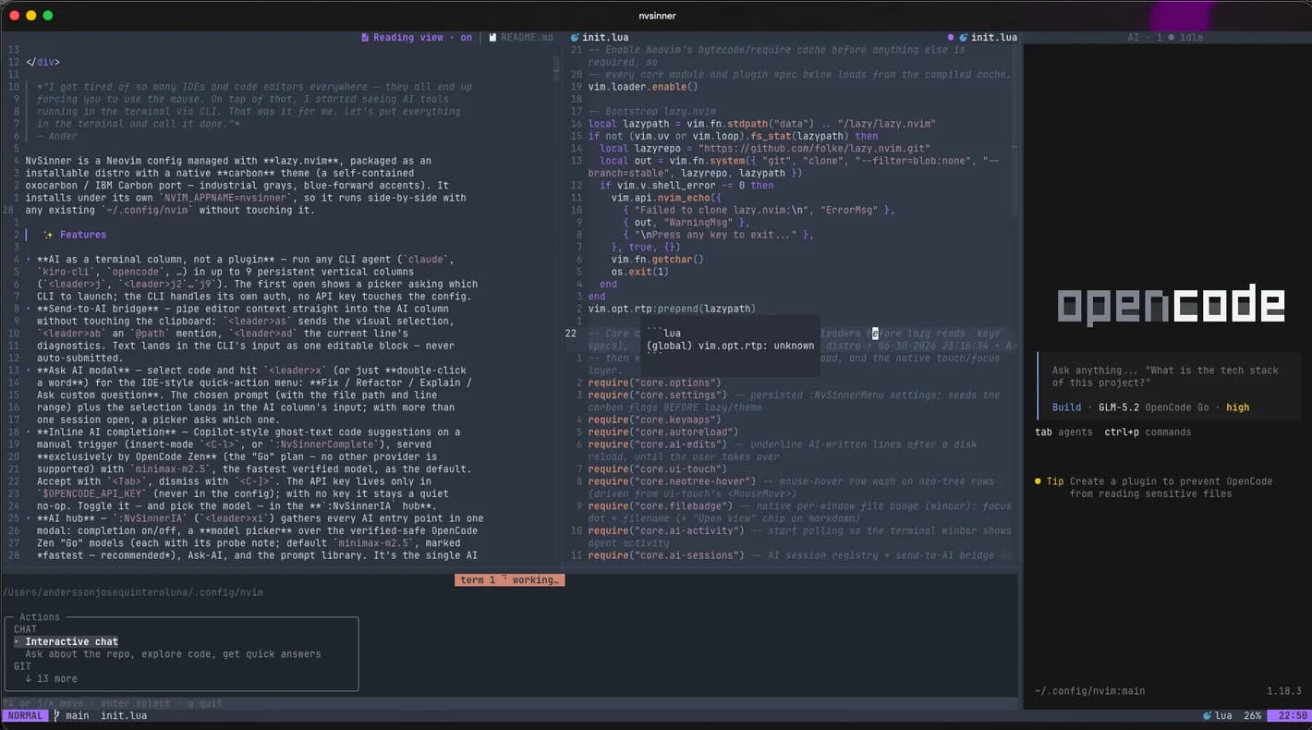Click the README.md file icon in winbar

coord(492,38)
